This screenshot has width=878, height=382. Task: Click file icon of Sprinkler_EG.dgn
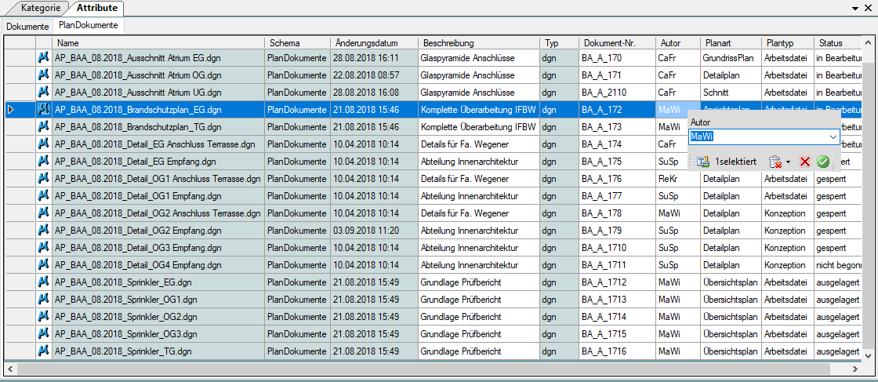click(44, 283)
